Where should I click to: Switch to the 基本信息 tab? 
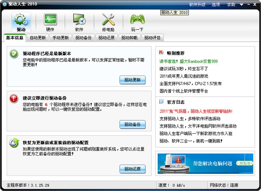[15, 38]
